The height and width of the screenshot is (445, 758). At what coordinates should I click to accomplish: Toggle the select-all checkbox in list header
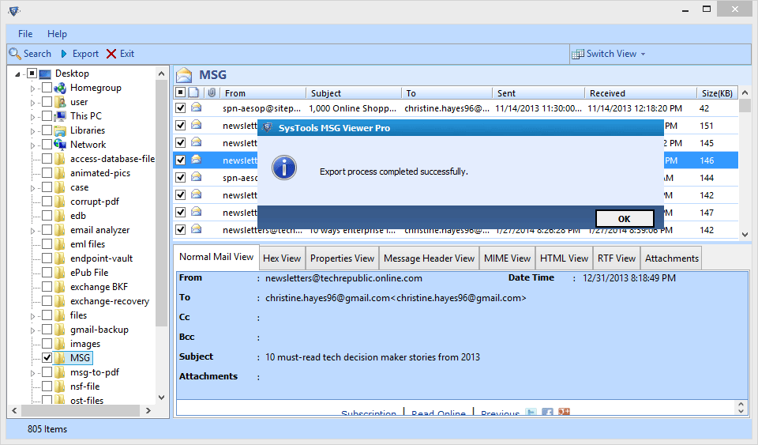pos(180,92)
